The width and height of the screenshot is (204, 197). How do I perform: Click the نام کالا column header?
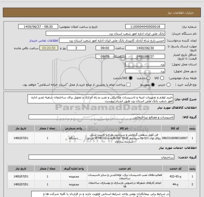click(x=124, y=128)
